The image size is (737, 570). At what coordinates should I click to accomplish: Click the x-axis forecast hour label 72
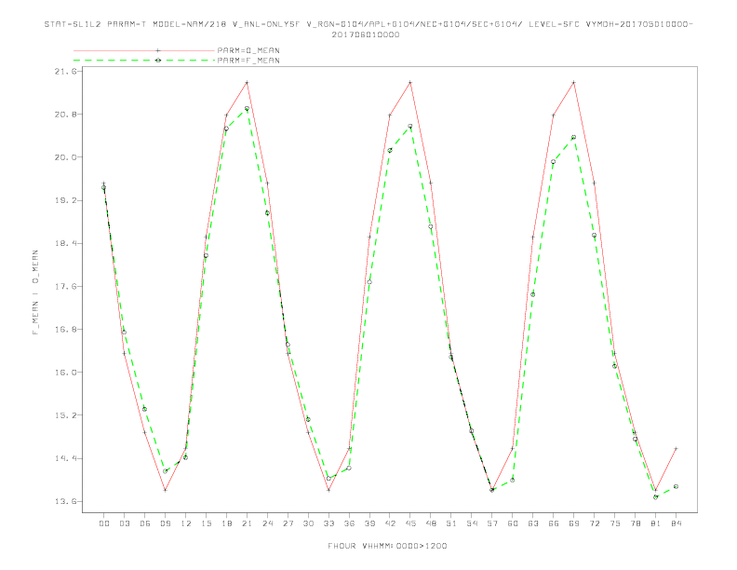click(595, 523)
